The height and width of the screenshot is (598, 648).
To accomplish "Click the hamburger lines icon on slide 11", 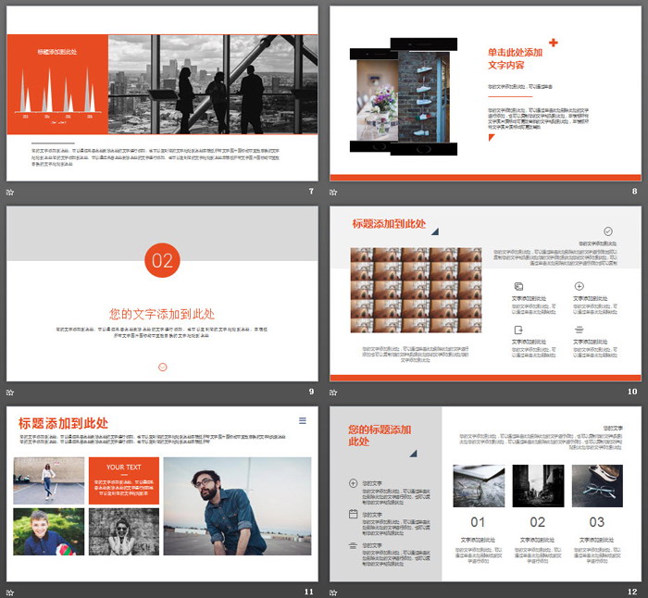I will (303, 421).
